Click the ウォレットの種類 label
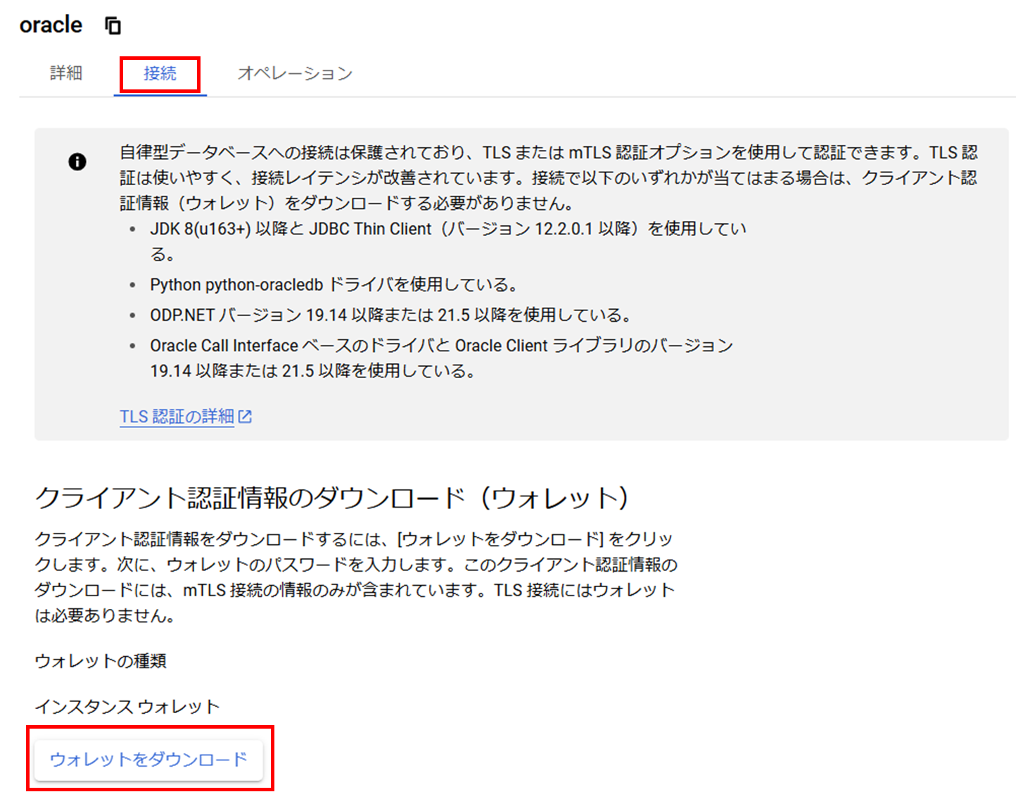 (x=101, y=661)
